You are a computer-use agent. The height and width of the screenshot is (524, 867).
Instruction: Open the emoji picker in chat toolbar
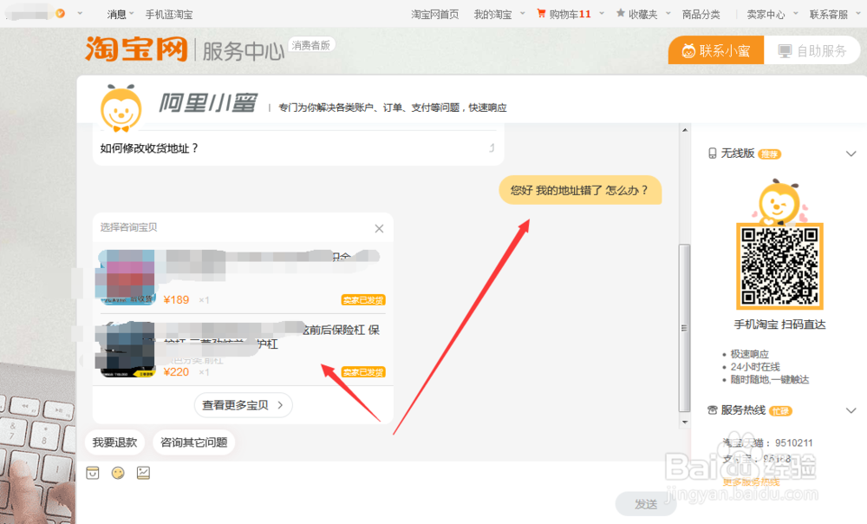point(118,473)
